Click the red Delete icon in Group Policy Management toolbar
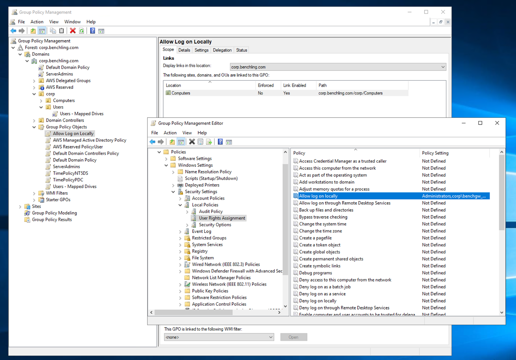The height and width of the screenshot is (360, 516). coord(73,31)
